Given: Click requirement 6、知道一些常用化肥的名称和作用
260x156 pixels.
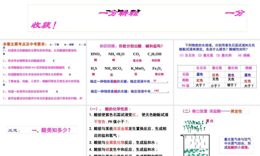Looking at the screenshot, I should (x=25, y=92).
